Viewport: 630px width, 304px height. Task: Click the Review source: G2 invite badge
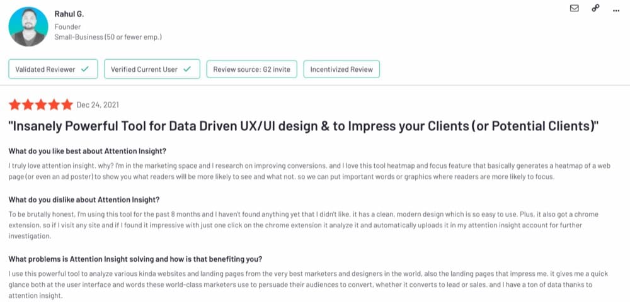click(x=251, y=69)
